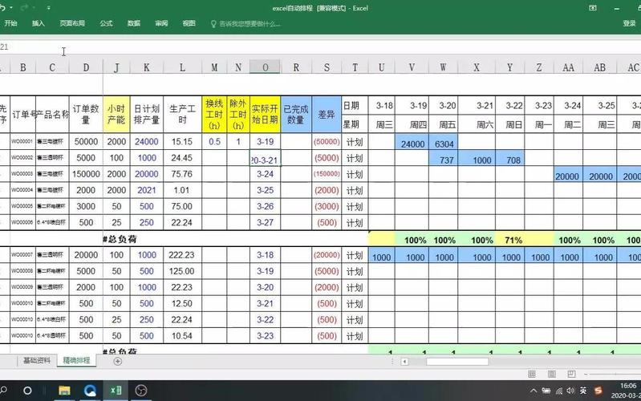Click the 3-18 date header cell
Image resolution: width=641 pixels, height=401 pixels.
point(381,105)
